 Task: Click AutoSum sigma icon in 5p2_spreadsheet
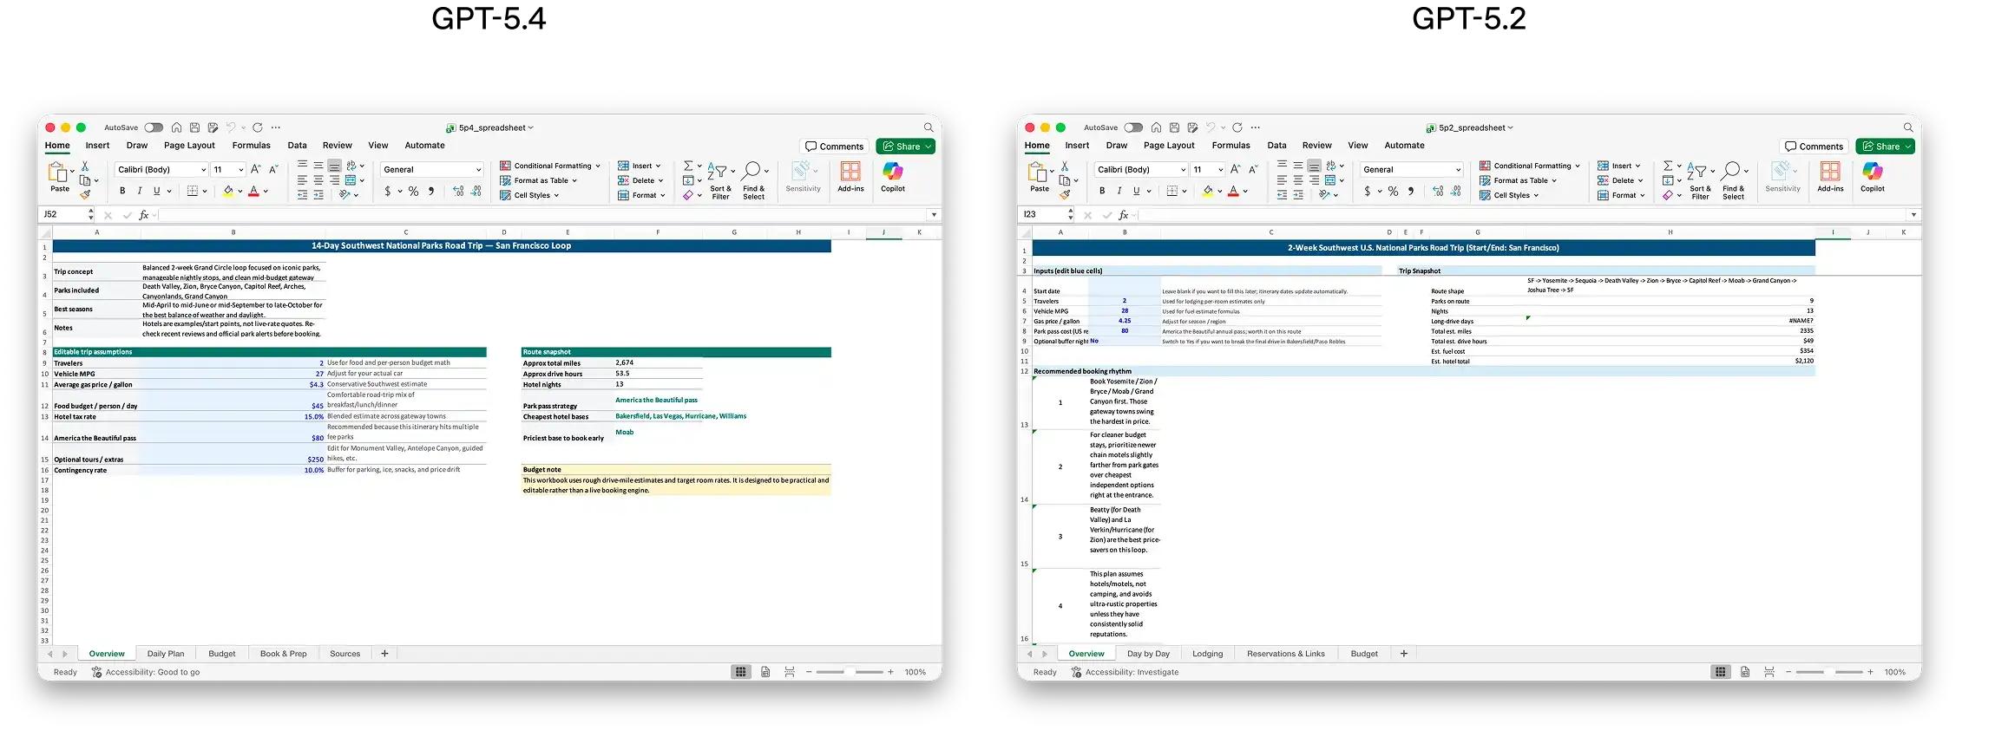coord(1667,166)
